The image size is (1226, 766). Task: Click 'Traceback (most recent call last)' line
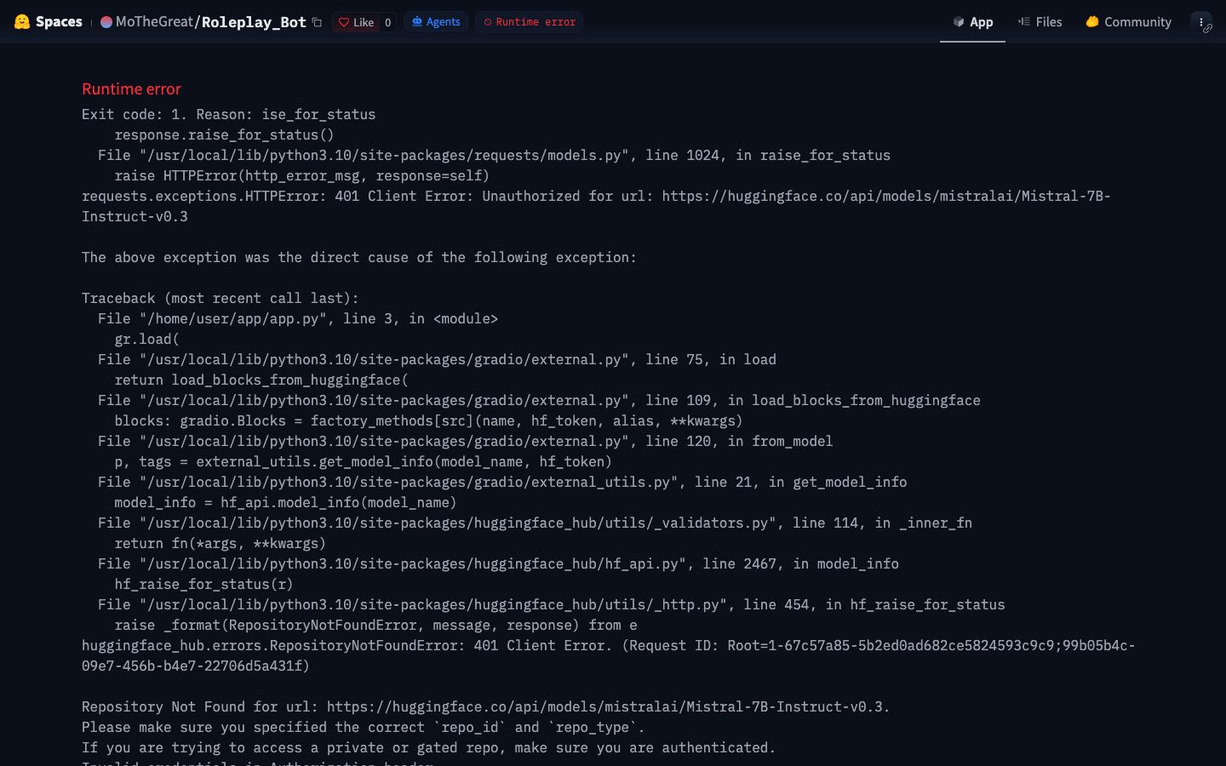pos(221,298)
